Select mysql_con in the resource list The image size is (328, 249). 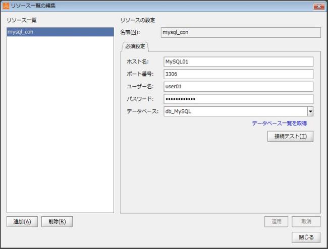click(x=60, y=32)
